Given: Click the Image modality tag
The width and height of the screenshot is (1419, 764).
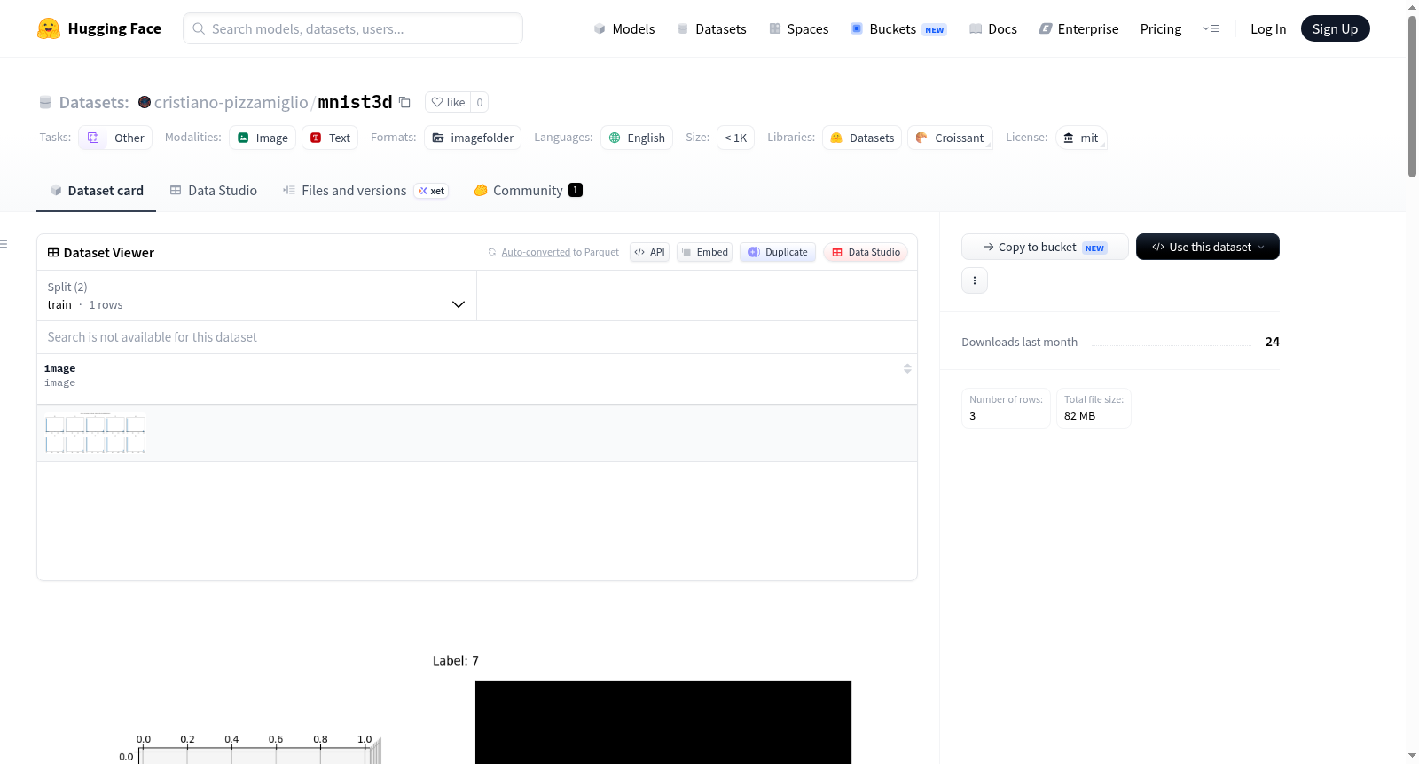Looking at the screenshot, I should (x=263, y=138).
